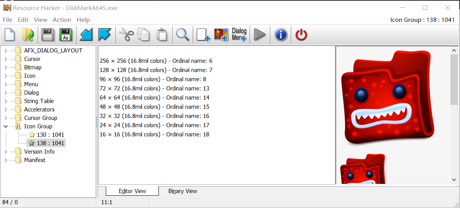Screen dimensions: 460x208
Task: Select the Version Info folder label
Action: pos(39,152)
